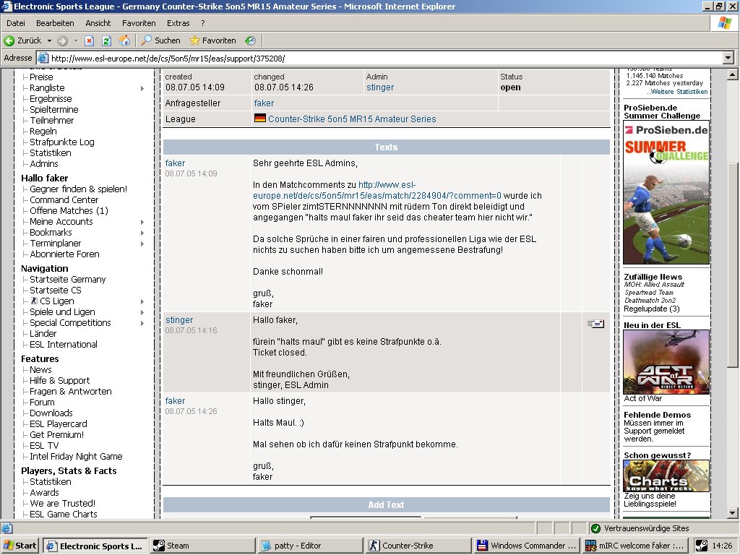Screen dimensions: 740x555
Task: Open the Favoriten menu in menu bar
Action: 139,23
